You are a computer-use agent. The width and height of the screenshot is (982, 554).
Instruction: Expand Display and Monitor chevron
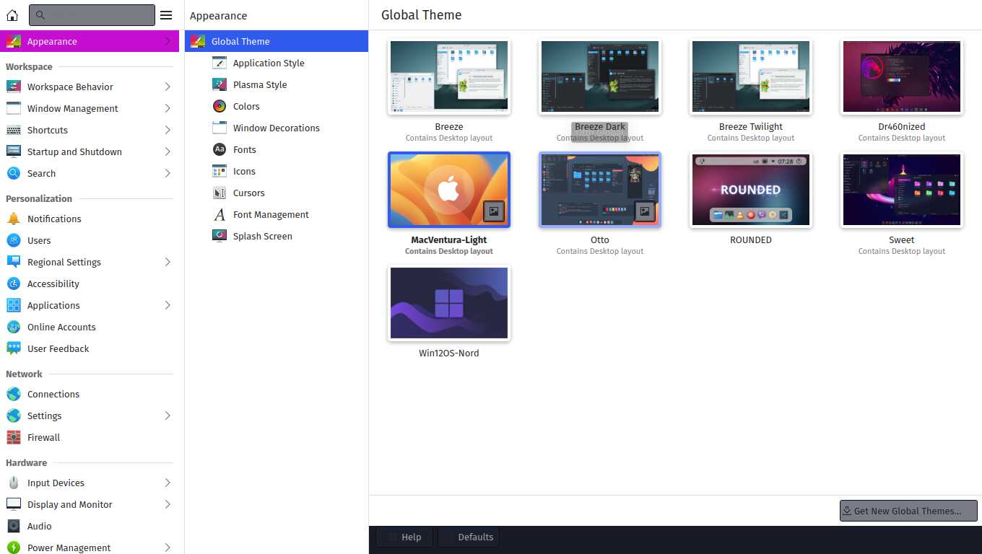point(168,504)
